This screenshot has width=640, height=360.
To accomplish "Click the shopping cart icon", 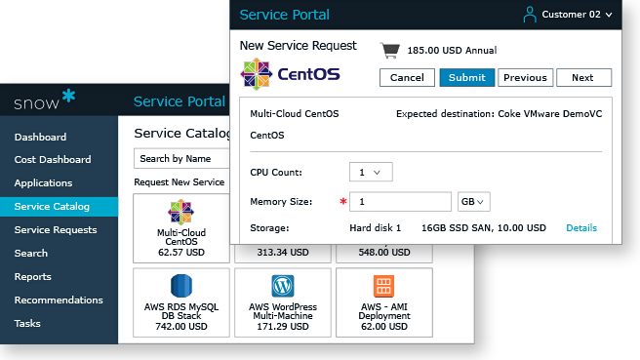I will [x=390, y=50].
